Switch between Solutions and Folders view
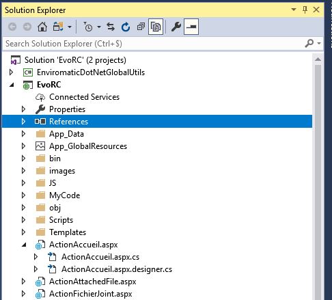 (58, 27)
